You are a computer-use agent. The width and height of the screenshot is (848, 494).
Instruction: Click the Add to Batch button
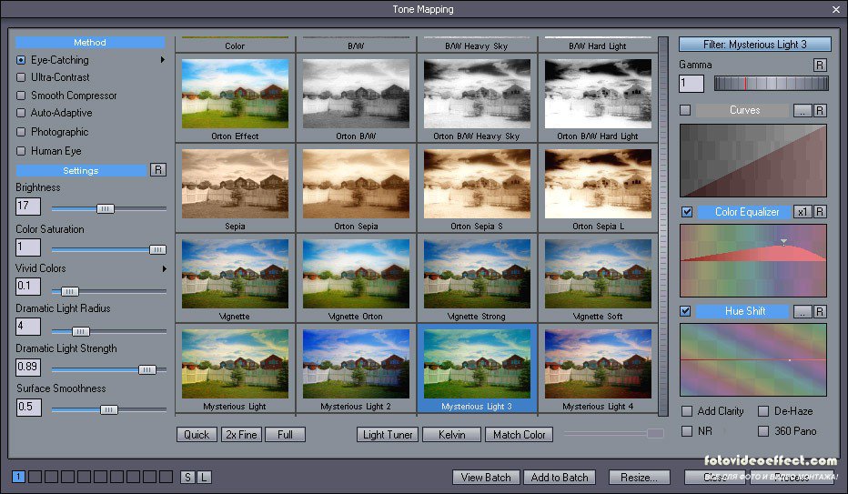tap(560, 478)
